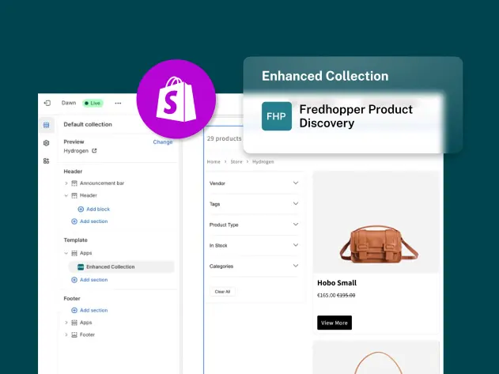The image size is (499, 374).
Task: Click the exit editor icon beside Dawn
Action: coord(47,103)
